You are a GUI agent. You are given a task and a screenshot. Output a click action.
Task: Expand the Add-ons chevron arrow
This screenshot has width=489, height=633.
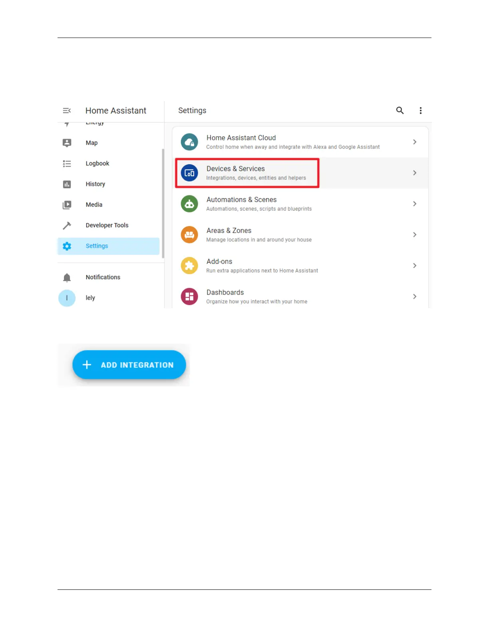click(x=415, y=266)
